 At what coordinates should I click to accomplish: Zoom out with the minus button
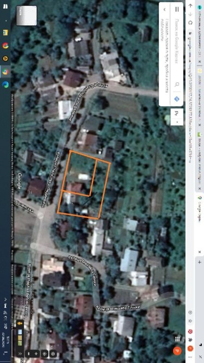point(28,353)
